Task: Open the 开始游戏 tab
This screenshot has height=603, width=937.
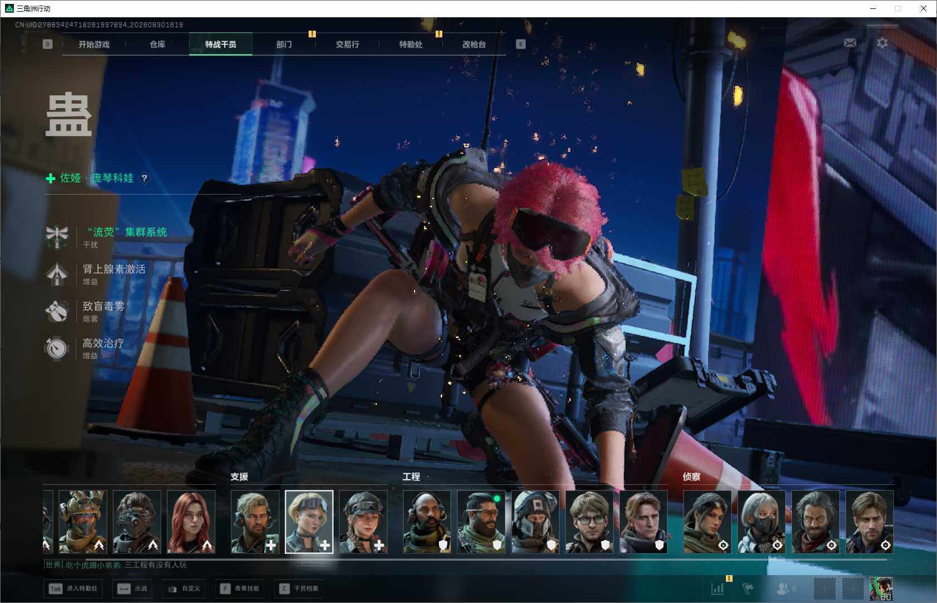Action: 94,45
